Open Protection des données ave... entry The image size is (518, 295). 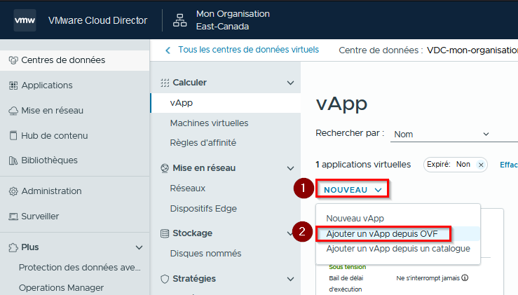click(80, 267)
